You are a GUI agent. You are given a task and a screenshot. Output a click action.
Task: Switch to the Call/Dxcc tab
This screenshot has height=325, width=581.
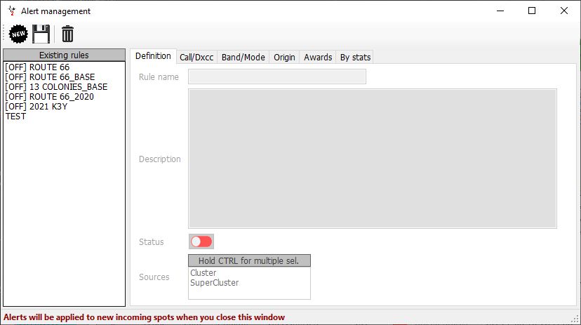point(196,58)
